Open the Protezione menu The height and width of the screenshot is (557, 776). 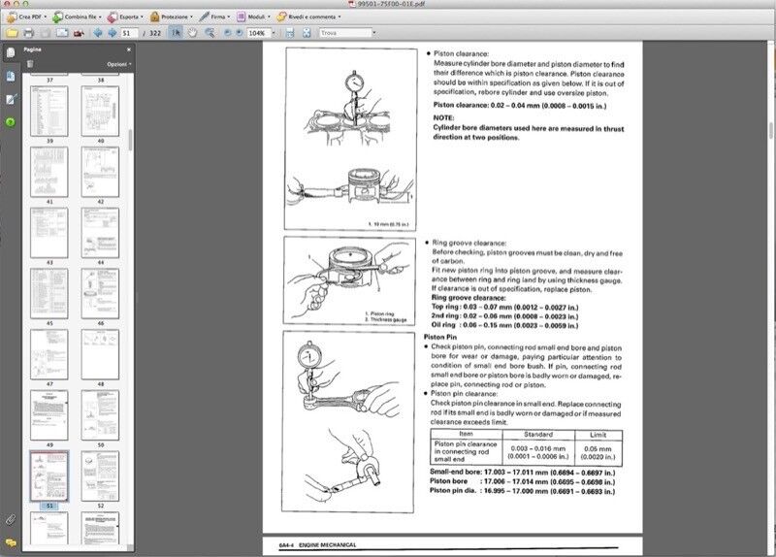[x=174, y=16]
